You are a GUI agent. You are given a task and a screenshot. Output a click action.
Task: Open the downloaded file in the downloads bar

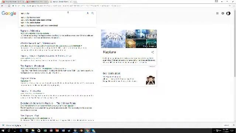(x=12, y=125)
